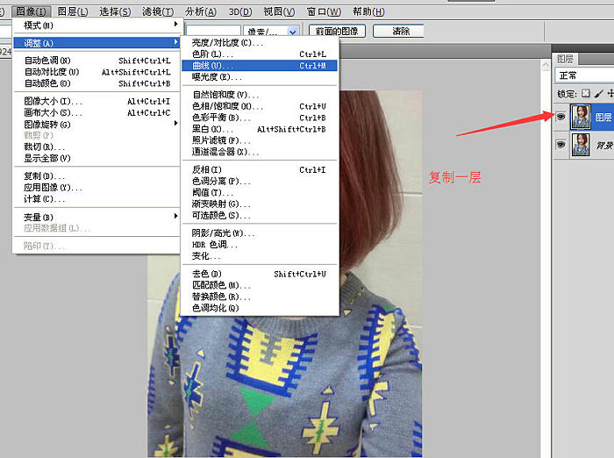Choose 去色 (D) adjustment

coord(260,274)
